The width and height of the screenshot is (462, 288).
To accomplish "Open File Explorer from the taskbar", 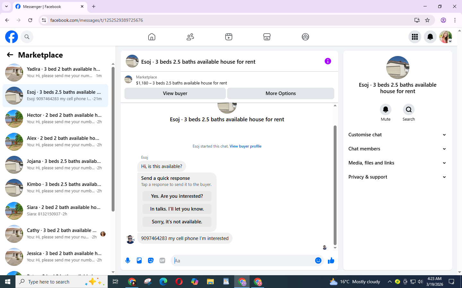I will [x=210, y=282].
